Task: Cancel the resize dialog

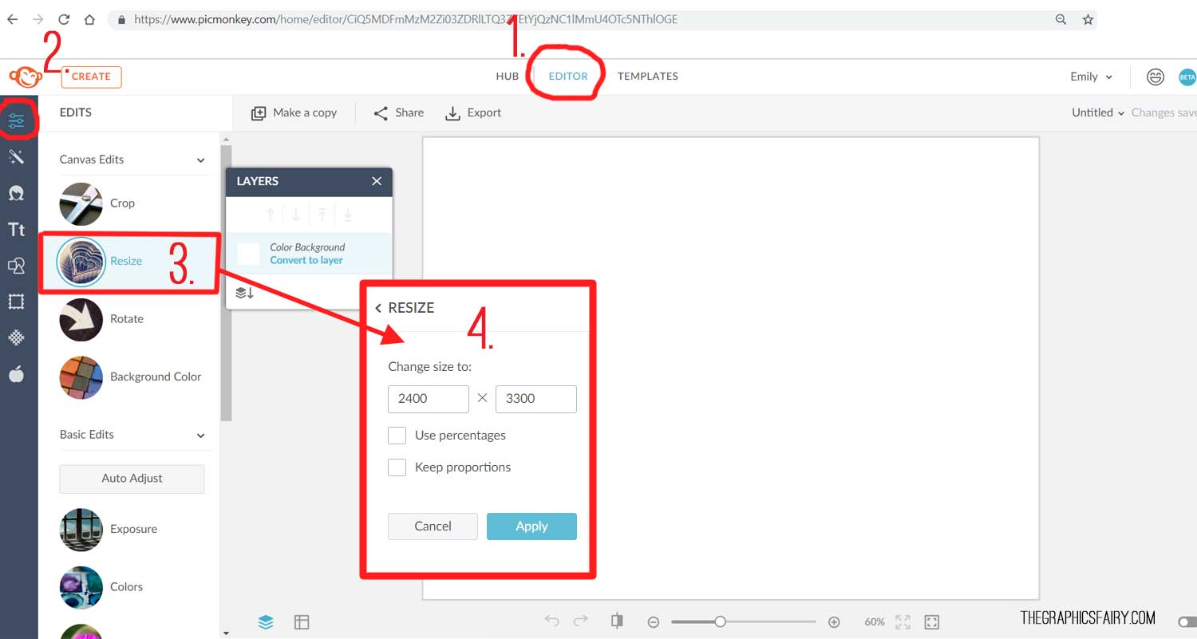Action: 433,527
